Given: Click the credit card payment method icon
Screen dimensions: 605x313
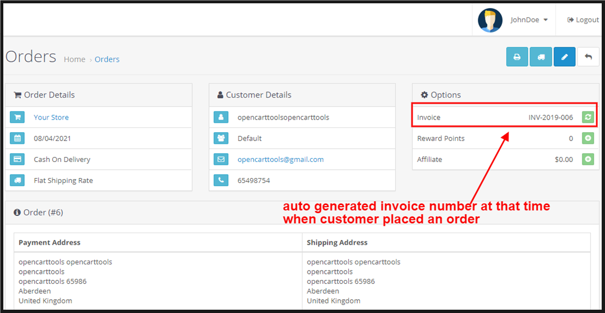Looking at the screenshot, I should (17, 159).
